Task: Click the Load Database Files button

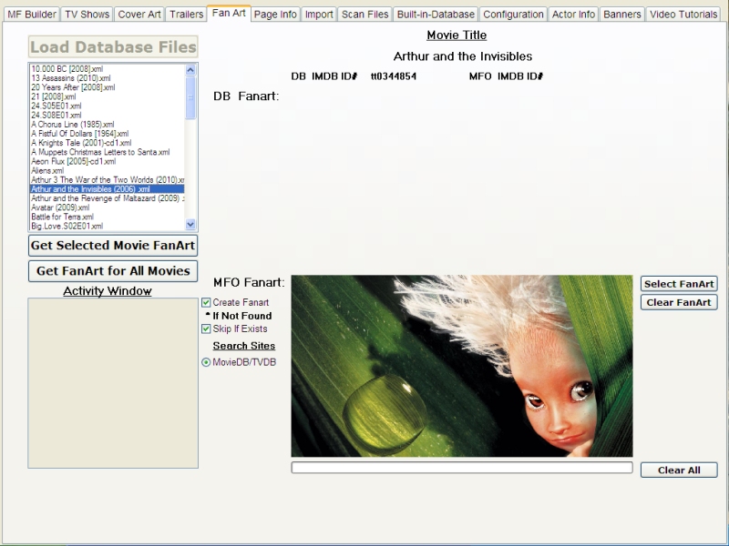Action: pos(113,47)
